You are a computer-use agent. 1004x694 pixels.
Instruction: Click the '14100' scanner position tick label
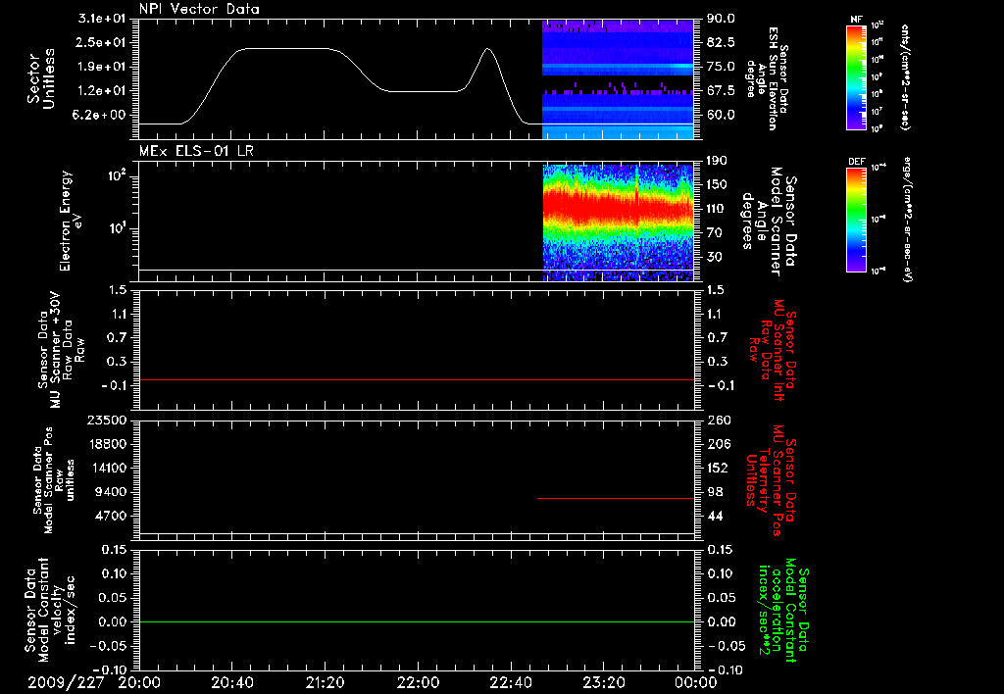click(107, 468)
